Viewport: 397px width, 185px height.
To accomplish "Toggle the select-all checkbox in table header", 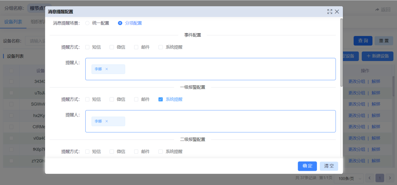I will 11,71.
